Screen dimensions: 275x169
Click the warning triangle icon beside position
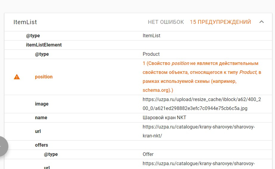point(17,77)
